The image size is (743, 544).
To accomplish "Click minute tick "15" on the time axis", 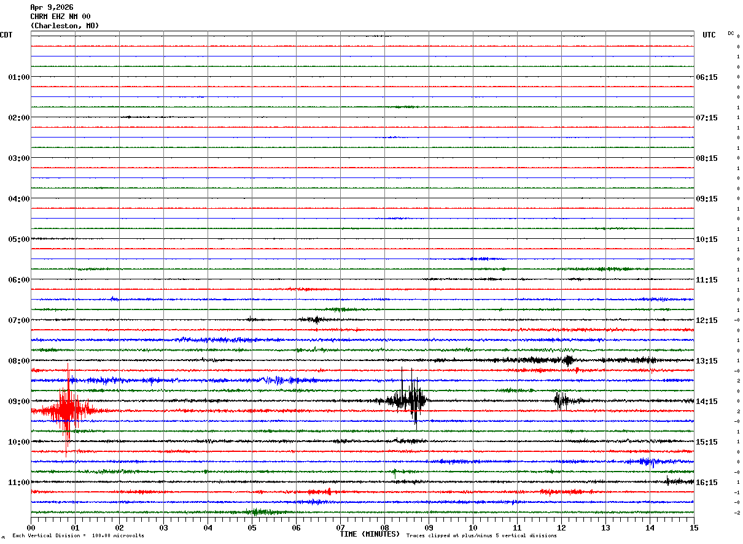I will [694, 527].
